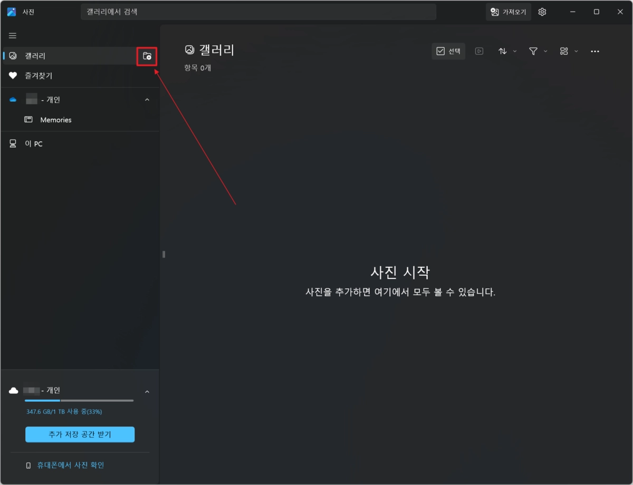This screenshot has width=633, height=485.
Task: Open the slideshow playback icon in toolbar
Action: point(479,51)
